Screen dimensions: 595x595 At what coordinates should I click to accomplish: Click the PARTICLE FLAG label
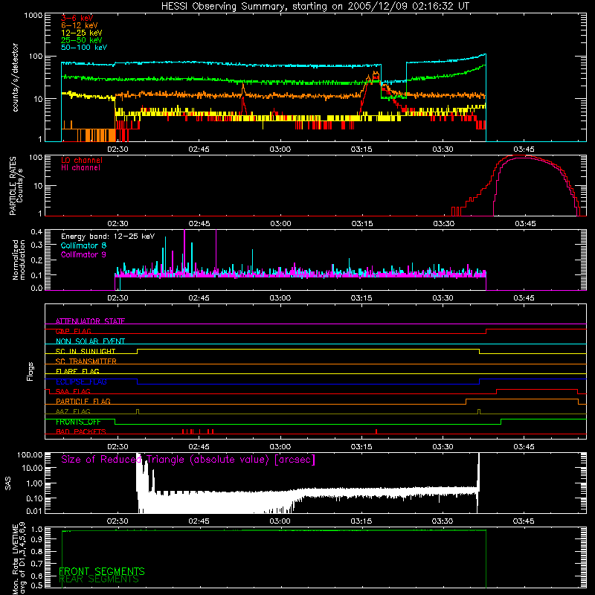pyautogui.click(x=83, y=401)
